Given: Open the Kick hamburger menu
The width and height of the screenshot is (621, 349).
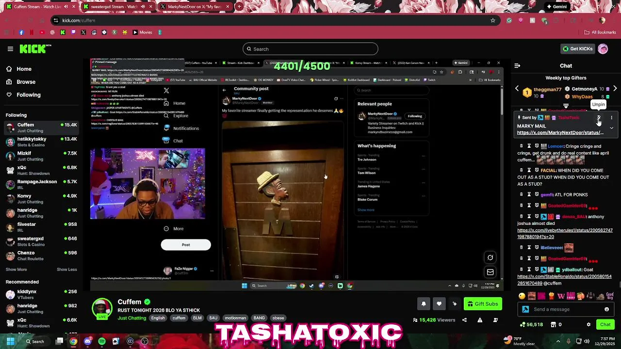Looking at the screenshot, I should [10, 49].
